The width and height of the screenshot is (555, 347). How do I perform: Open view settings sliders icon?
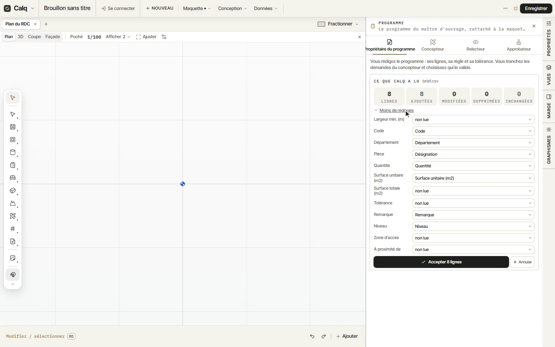tap(164, 37)
